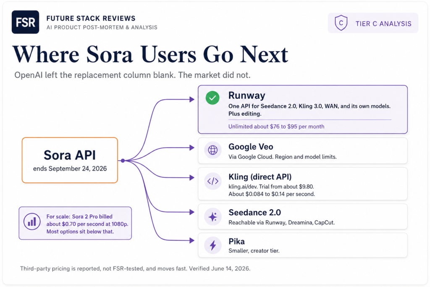Click 'Reachable via Runway, Dreamina, CapCut.' text
430x287 pixels.
281,223
